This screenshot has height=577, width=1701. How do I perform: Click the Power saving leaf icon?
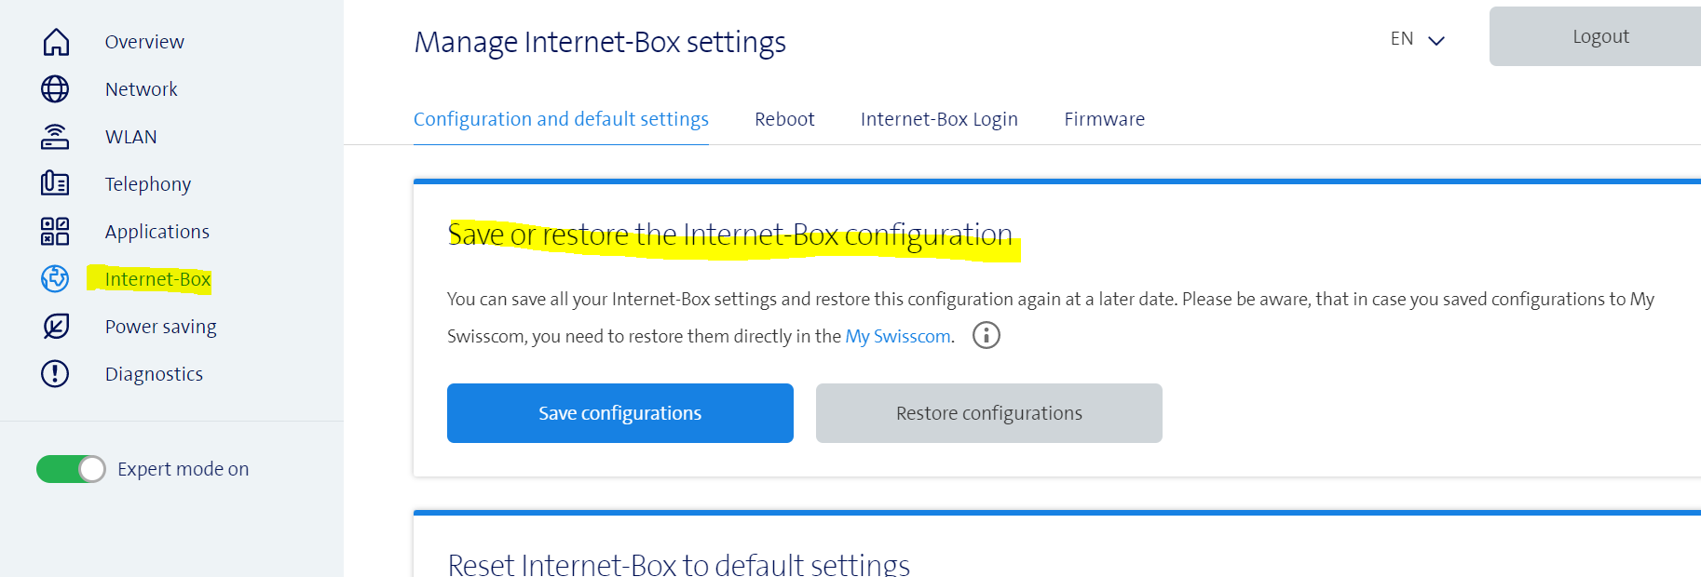click(x=56, y=326)
